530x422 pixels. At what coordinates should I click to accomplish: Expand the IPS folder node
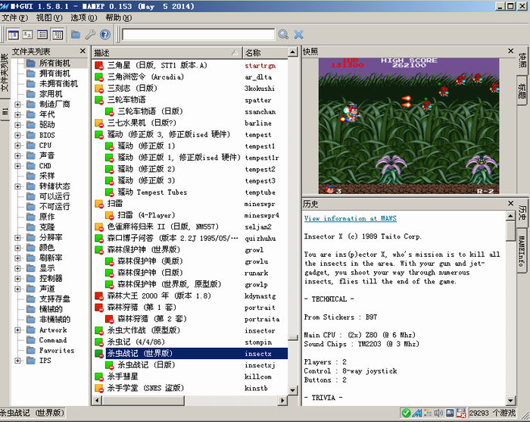coord(17,361)
